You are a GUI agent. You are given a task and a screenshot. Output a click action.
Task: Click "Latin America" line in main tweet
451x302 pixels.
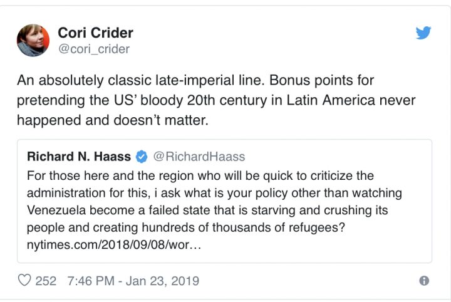pos(215,100)
